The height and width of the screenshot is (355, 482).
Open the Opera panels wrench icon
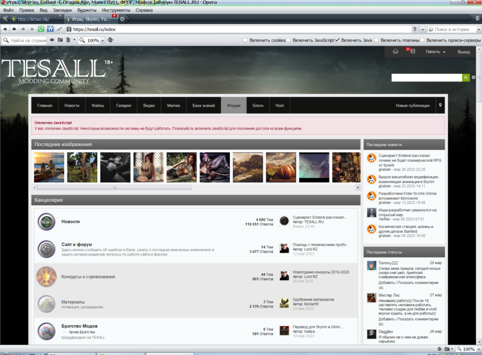[x=5, y=19]
